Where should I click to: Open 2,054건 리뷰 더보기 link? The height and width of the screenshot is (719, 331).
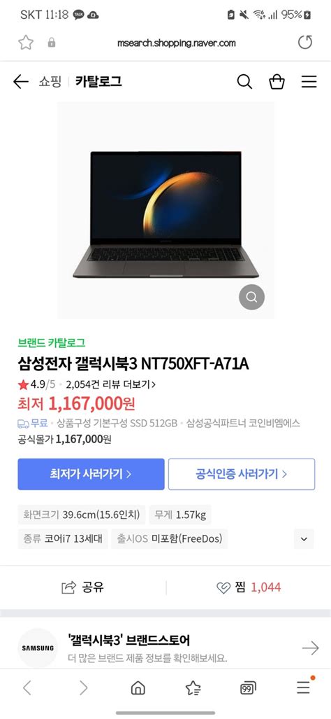110,384
